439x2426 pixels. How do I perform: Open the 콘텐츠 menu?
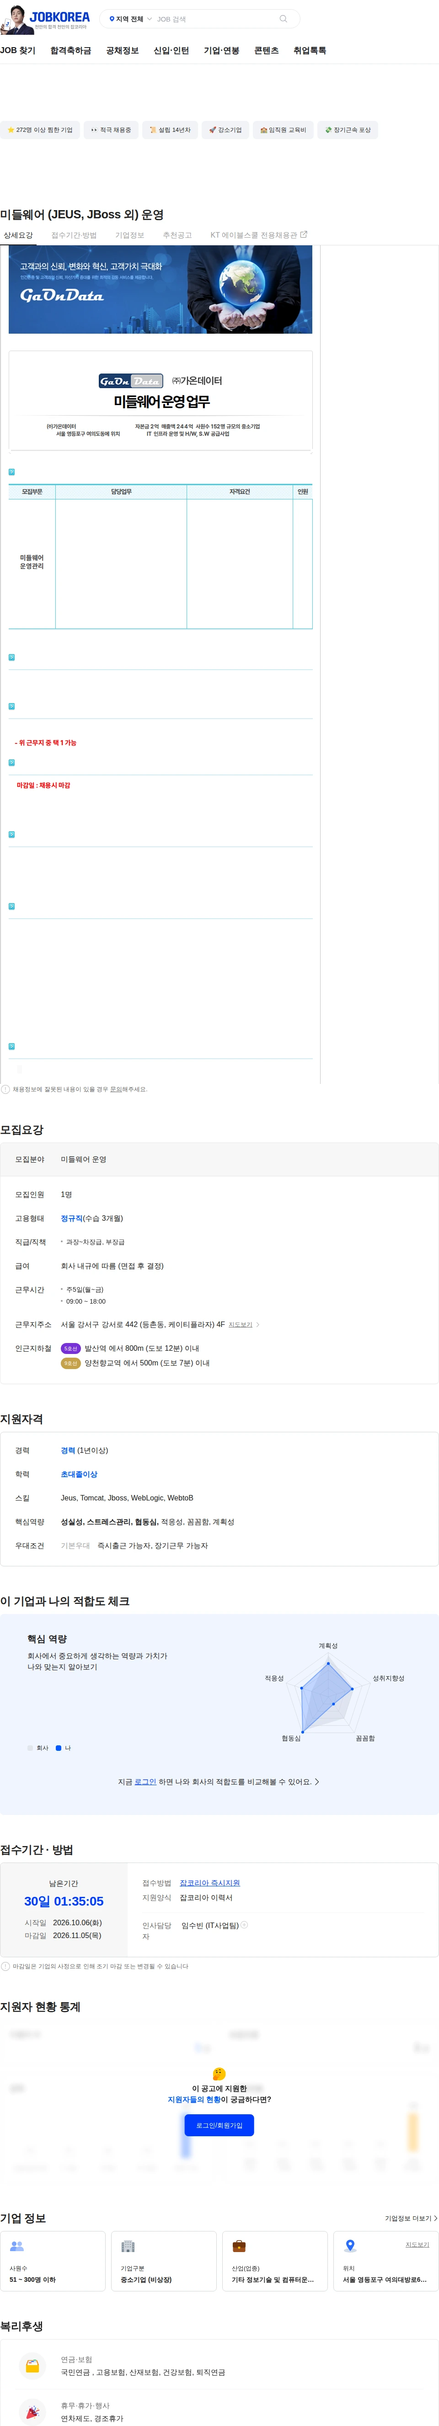(266, 51)
